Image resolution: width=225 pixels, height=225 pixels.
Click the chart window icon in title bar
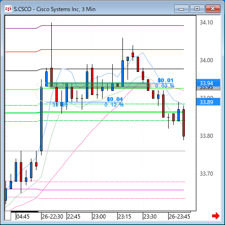[8, 9]
